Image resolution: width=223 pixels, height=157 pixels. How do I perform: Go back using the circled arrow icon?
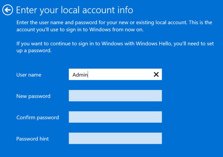pyautogui.click(x=8, y=10)
